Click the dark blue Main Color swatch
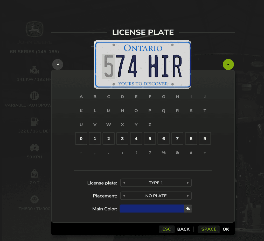The height and width of the screenshot is (241, 264). [x=152, y=209]
